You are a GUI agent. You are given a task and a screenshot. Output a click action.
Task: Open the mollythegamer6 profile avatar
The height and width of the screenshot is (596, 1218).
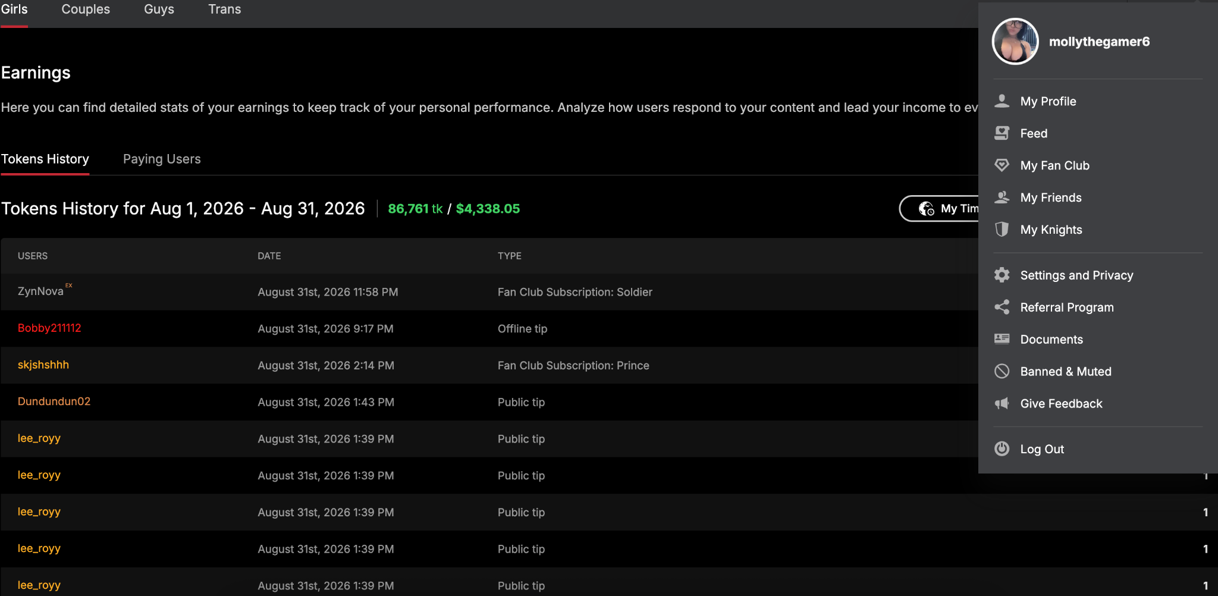click(x=1015, y=41)
